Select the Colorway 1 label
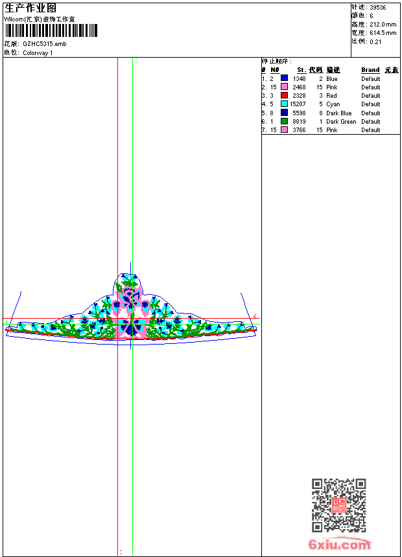 click(x=38, y=53)
